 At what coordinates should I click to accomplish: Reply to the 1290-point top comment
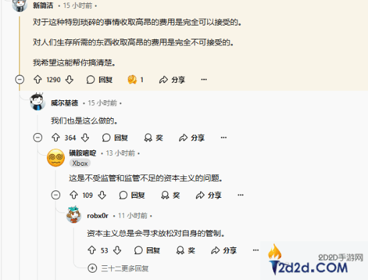tap(100, 80)
